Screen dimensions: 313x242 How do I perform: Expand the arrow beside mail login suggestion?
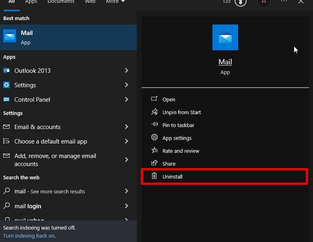point(126,206)
